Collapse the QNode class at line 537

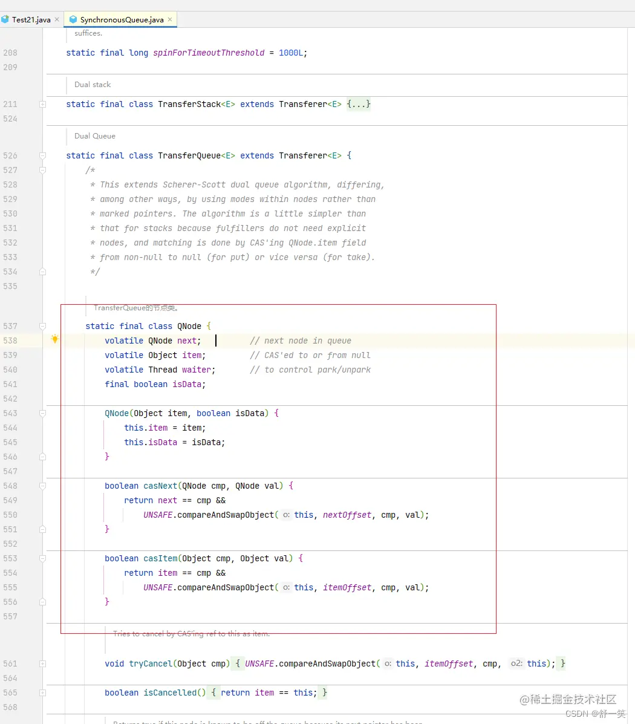(42, 326)
